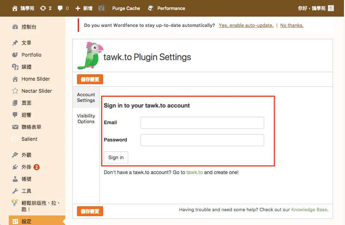Click the wrench icon beside 工具
This screenshot has width=345, height=225.
coord(15,191)
